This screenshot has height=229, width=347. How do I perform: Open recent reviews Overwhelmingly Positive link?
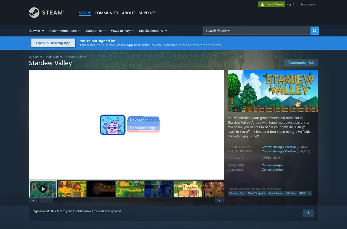279,147
